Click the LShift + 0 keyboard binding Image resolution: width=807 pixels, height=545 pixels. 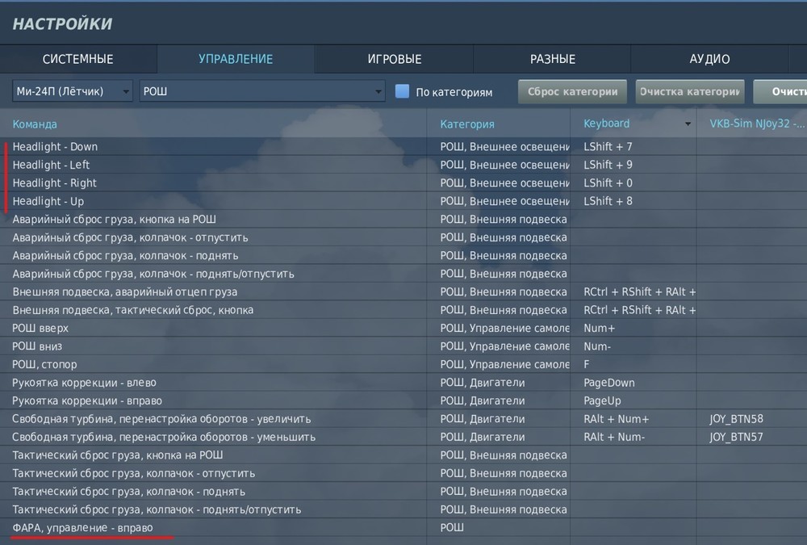click(608, 182)
